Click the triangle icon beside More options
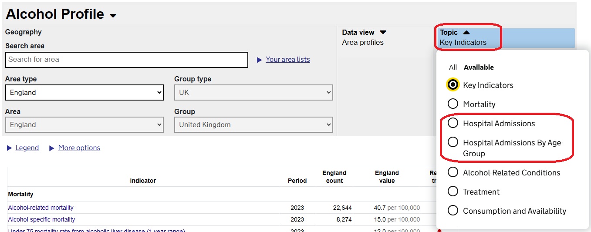The height and width of the screenshot is (232, 591). (x=51, y=148)
